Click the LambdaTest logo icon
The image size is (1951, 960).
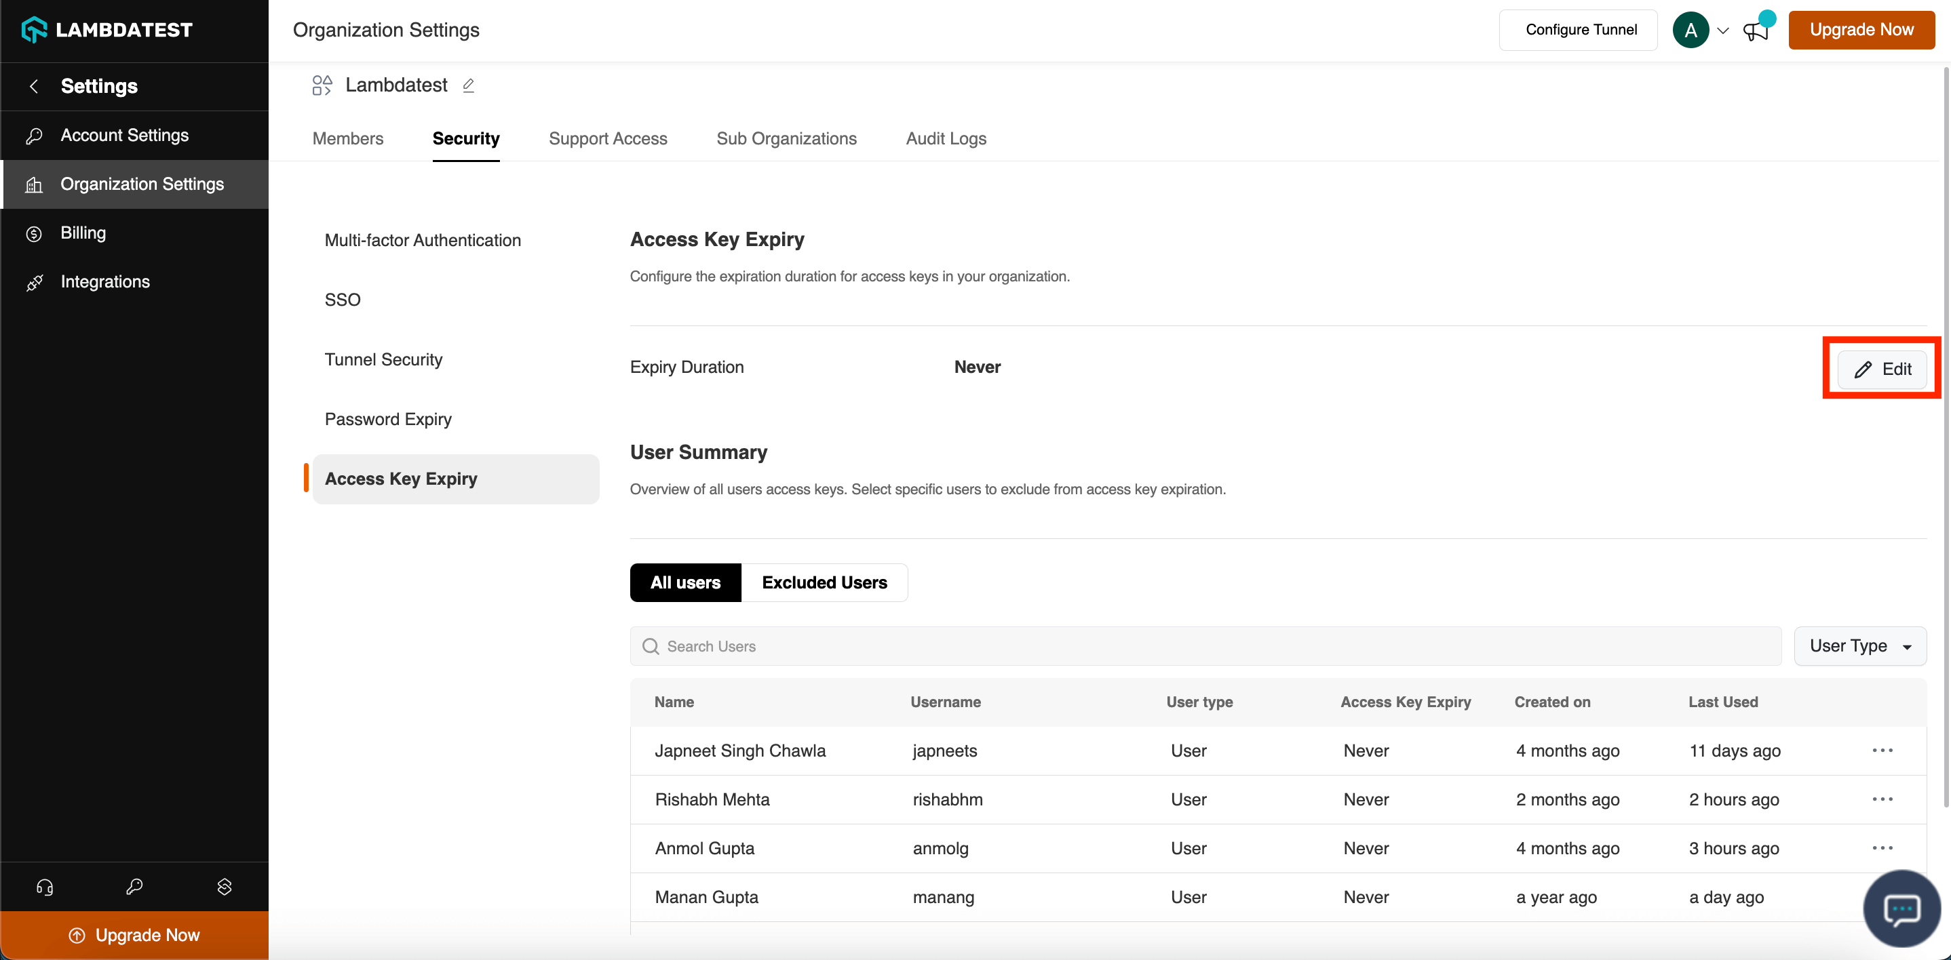pos(34,30)
